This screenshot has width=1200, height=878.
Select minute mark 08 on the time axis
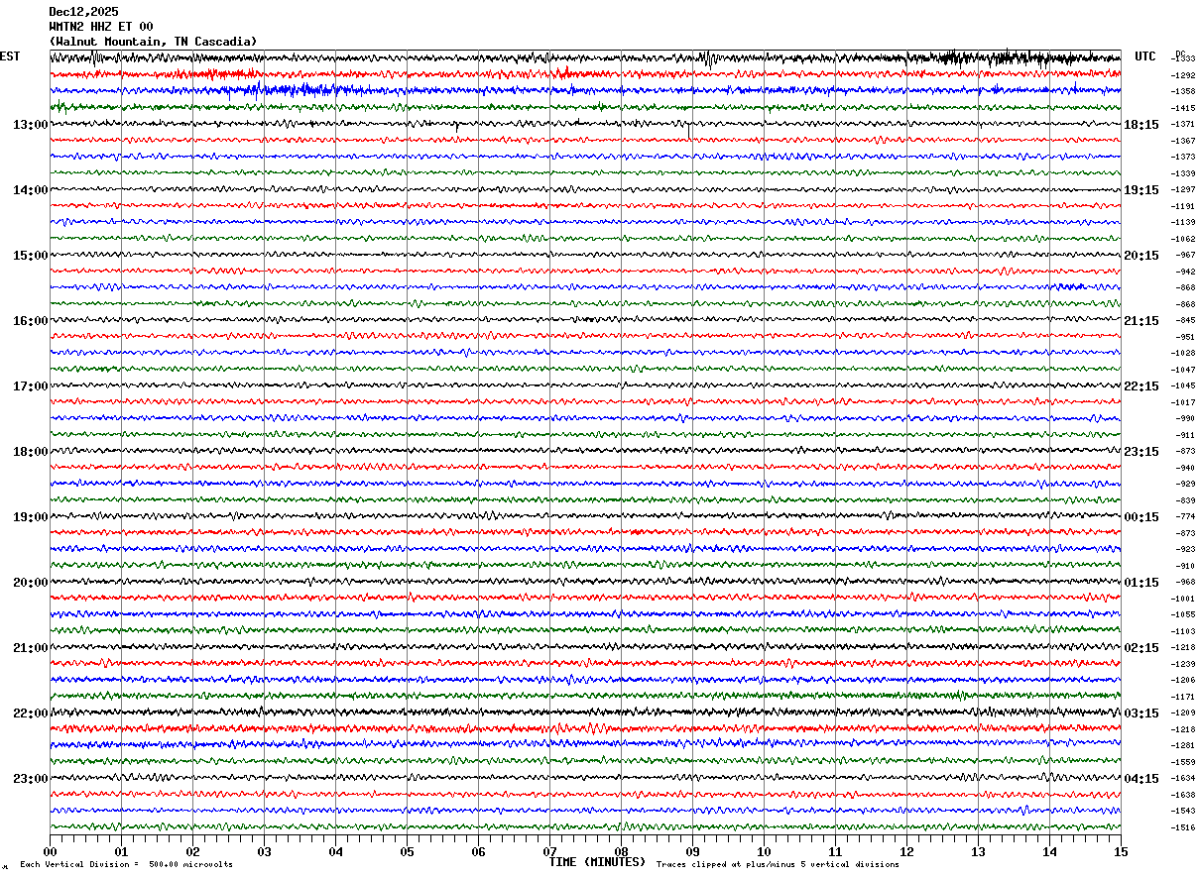pos(621,851)
